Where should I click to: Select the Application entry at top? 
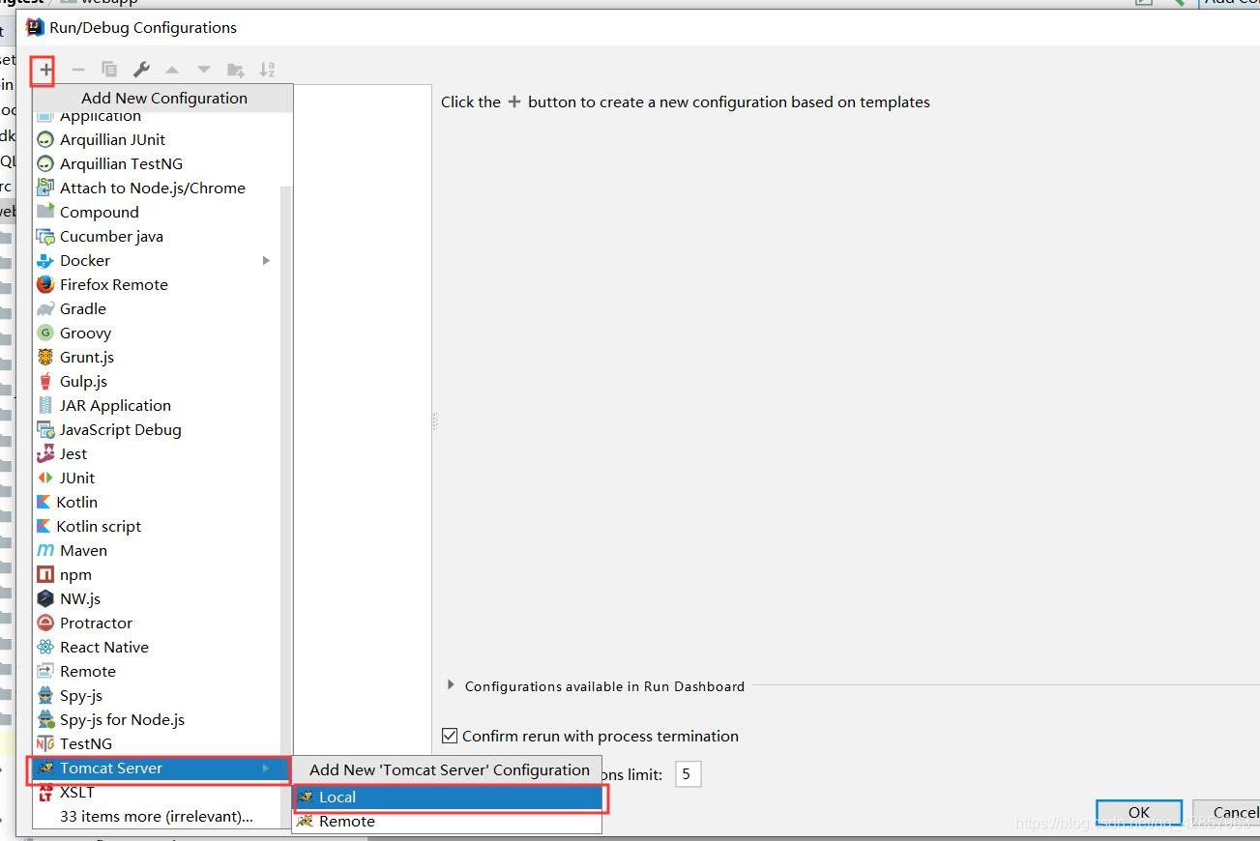(x=157, y=117)
